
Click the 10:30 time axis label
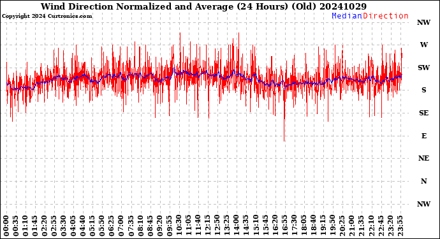click(x=179, y=226)
